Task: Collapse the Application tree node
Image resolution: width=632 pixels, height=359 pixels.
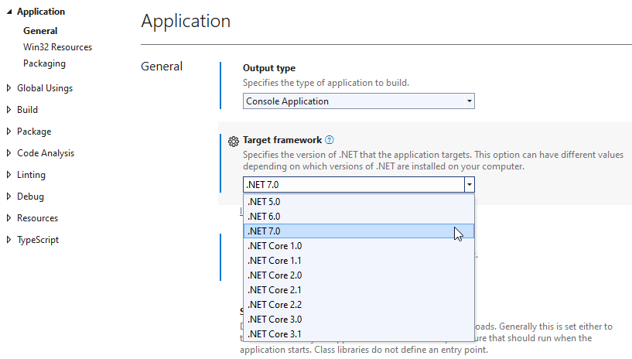Action: click(9, 12)
